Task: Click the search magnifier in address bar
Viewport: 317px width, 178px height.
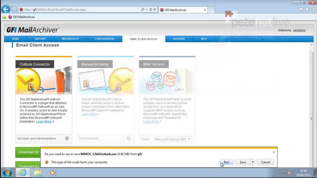Action: [143, 9]
